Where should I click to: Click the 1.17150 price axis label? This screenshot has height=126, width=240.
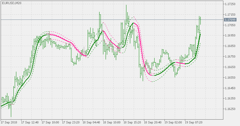[x=230, y=14]
